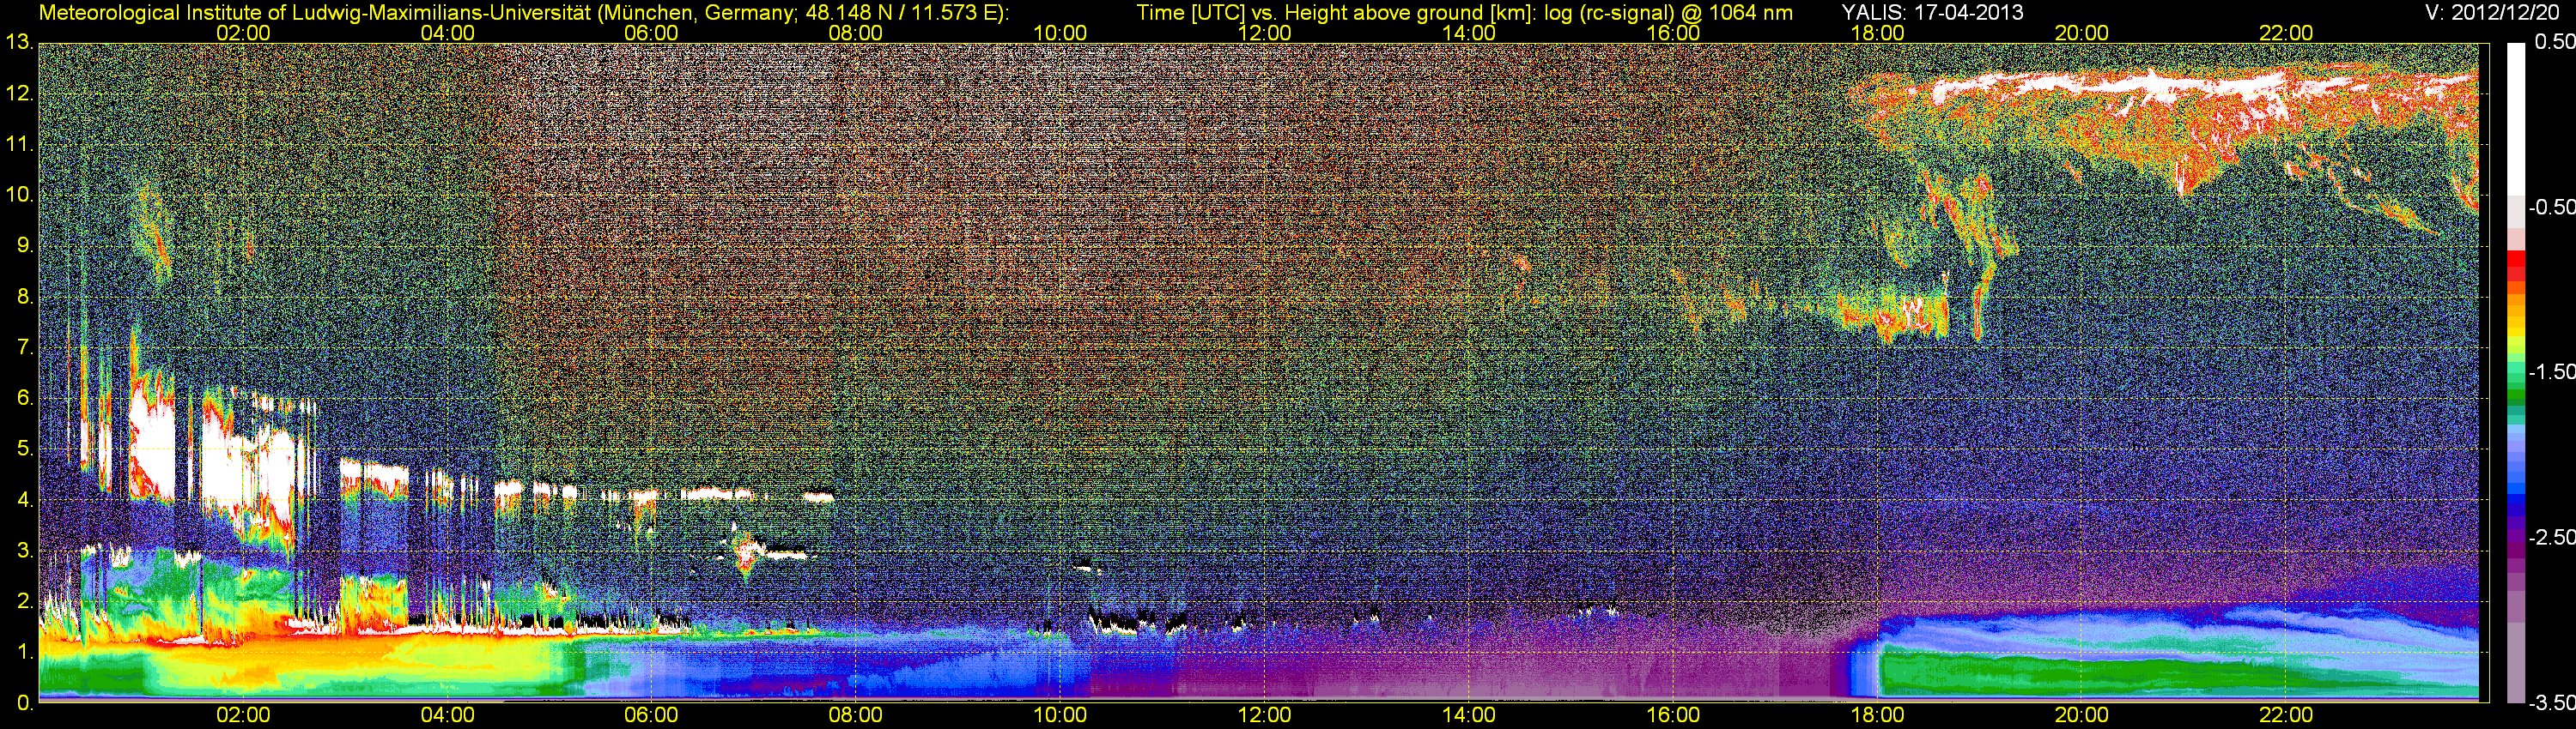
Task: Click 06:00 on the bottom time axis
Action: [x=651, y=715]
